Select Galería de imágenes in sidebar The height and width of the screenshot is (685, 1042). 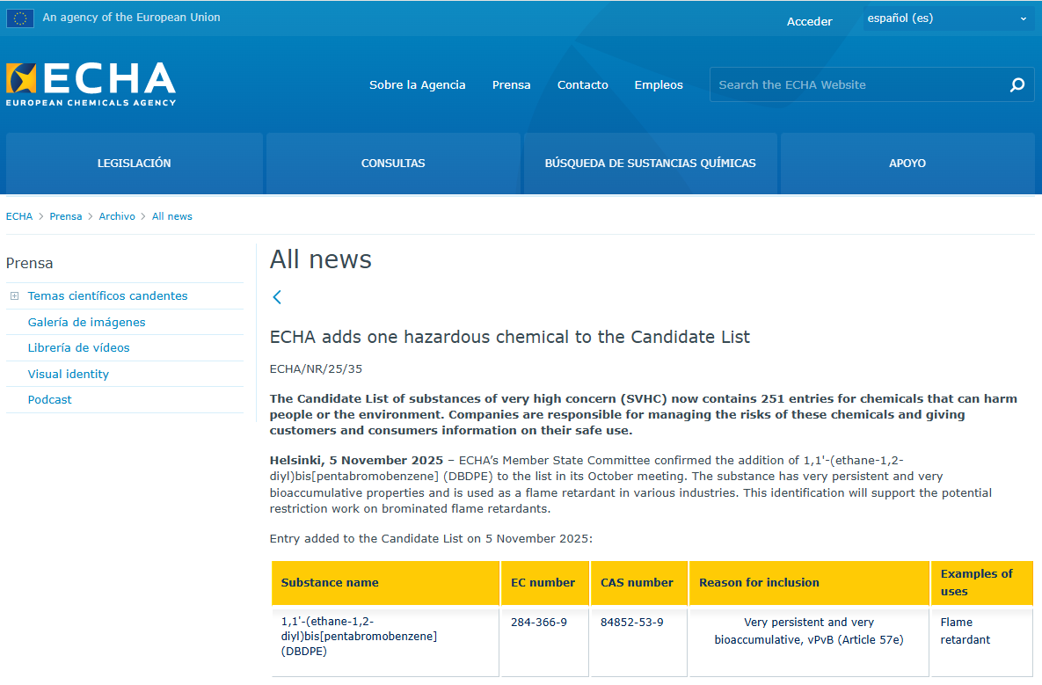pyautogui.click(x=86, y=322)
